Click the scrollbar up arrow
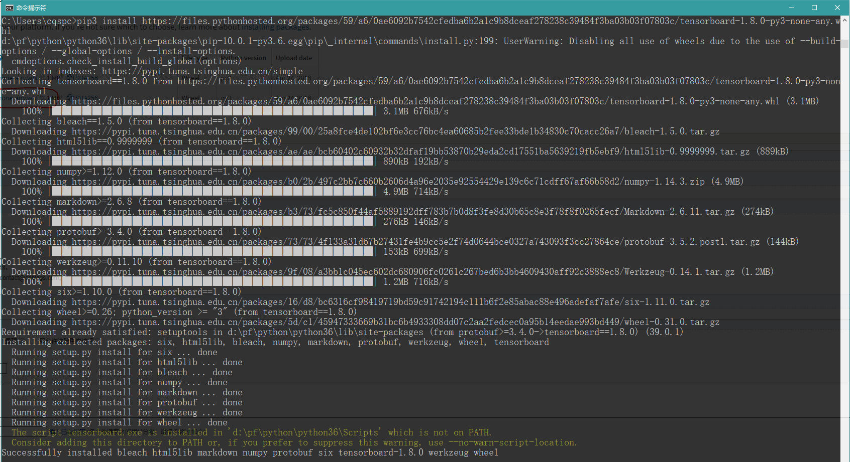Viewport: 850px width, 462px height. click(x=845, y=20)
